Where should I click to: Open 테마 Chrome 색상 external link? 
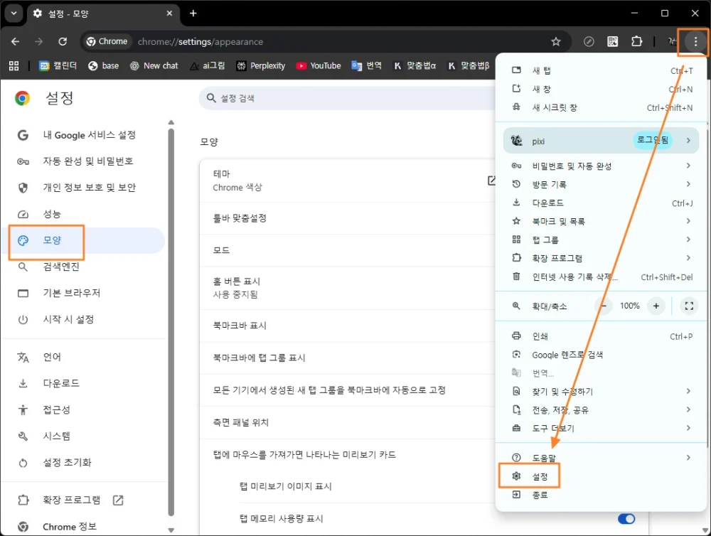(491, 180)
